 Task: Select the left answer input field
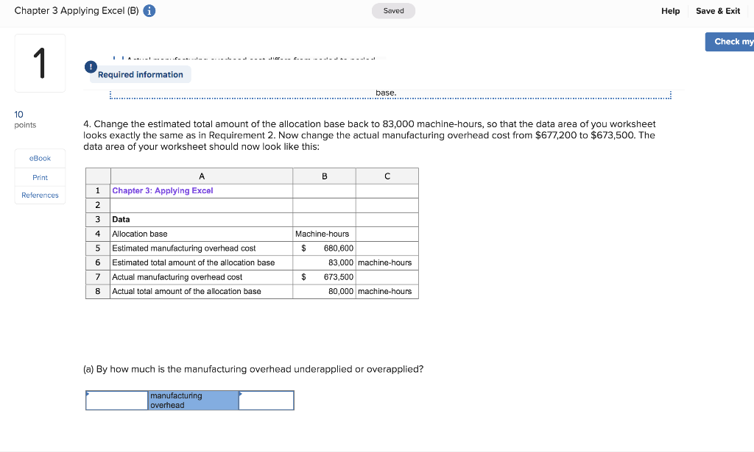(118, 401)
